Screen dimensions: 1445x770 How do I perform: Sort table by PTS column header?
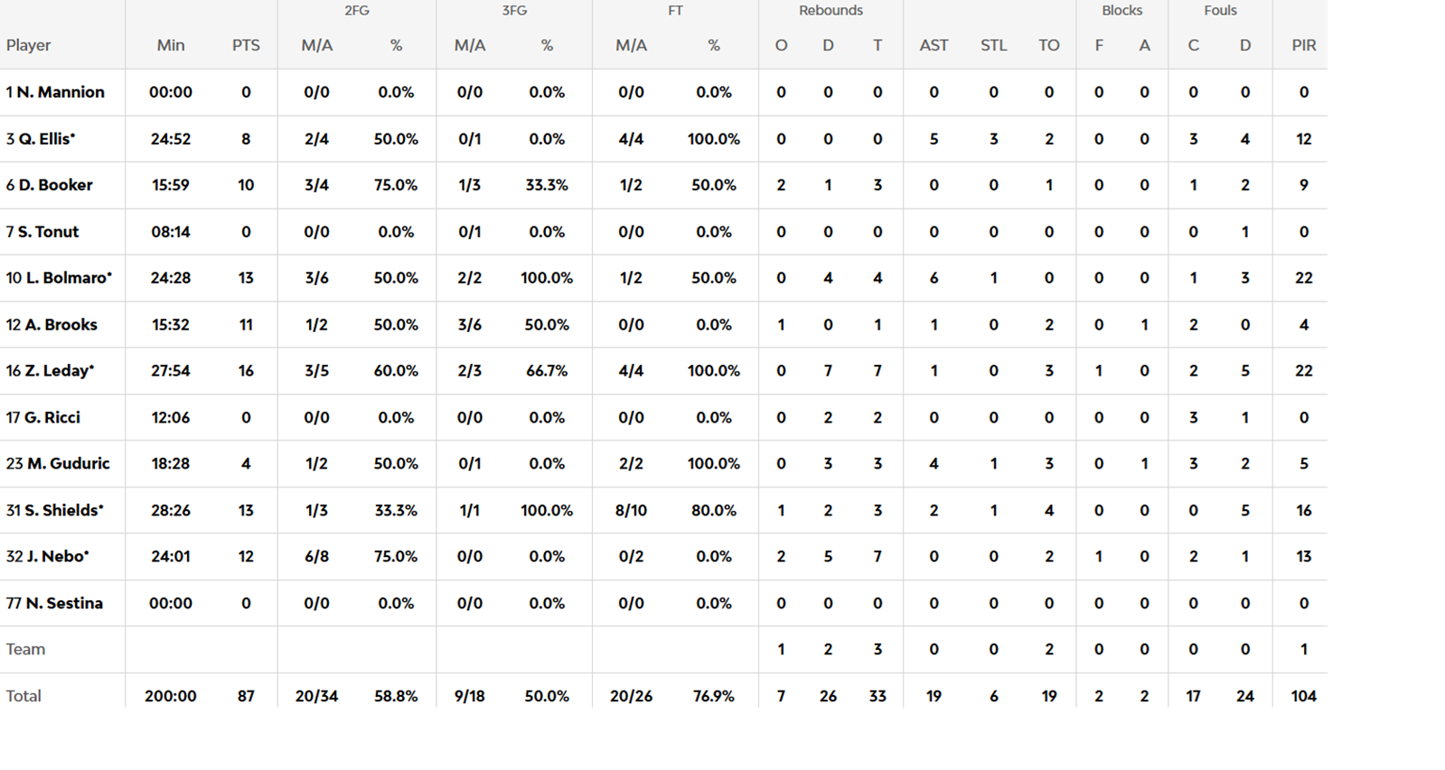point(246,45)
